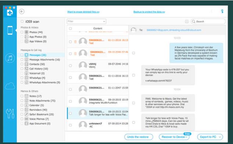Click the Call History phone icon
This screenshot has width=233, height=144.
(26, 69)
